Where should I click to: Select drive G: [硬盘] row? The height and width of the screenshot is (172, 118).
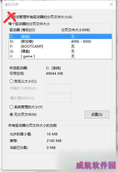pyautogui.click(x=61, y=51)
